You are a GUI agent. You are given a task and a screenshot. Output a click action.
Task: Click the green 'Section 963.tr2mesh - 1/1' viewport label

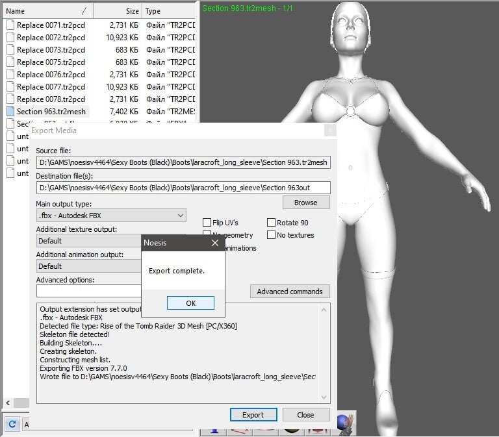point(248,8)
